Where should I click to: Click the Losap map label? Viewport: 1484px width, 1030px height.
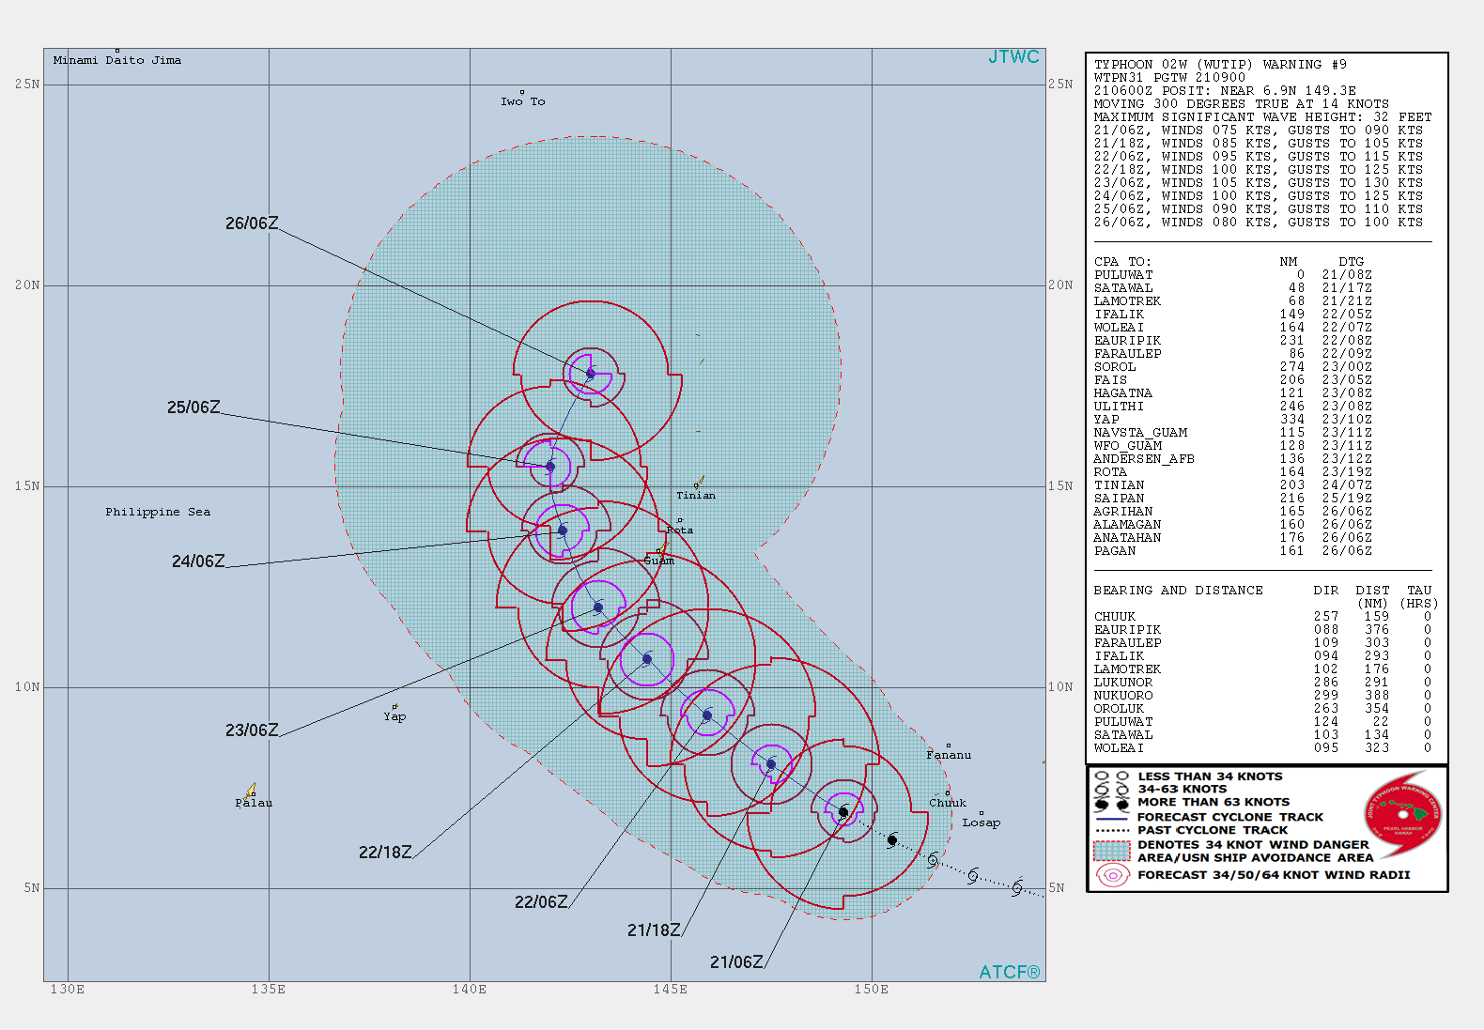[982, 822]
